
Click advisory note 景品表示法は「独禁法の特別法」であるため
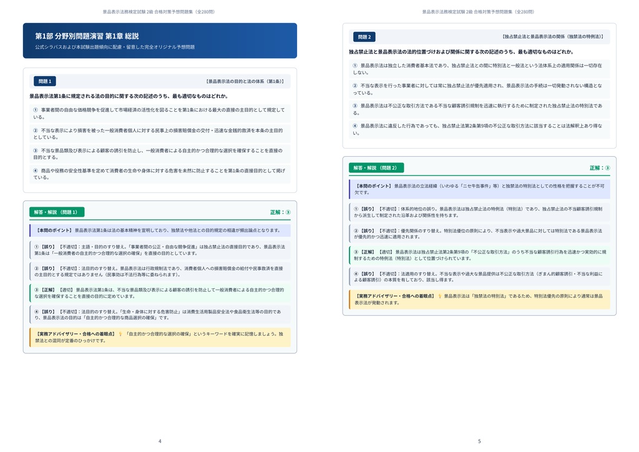[x=480, y=299]
